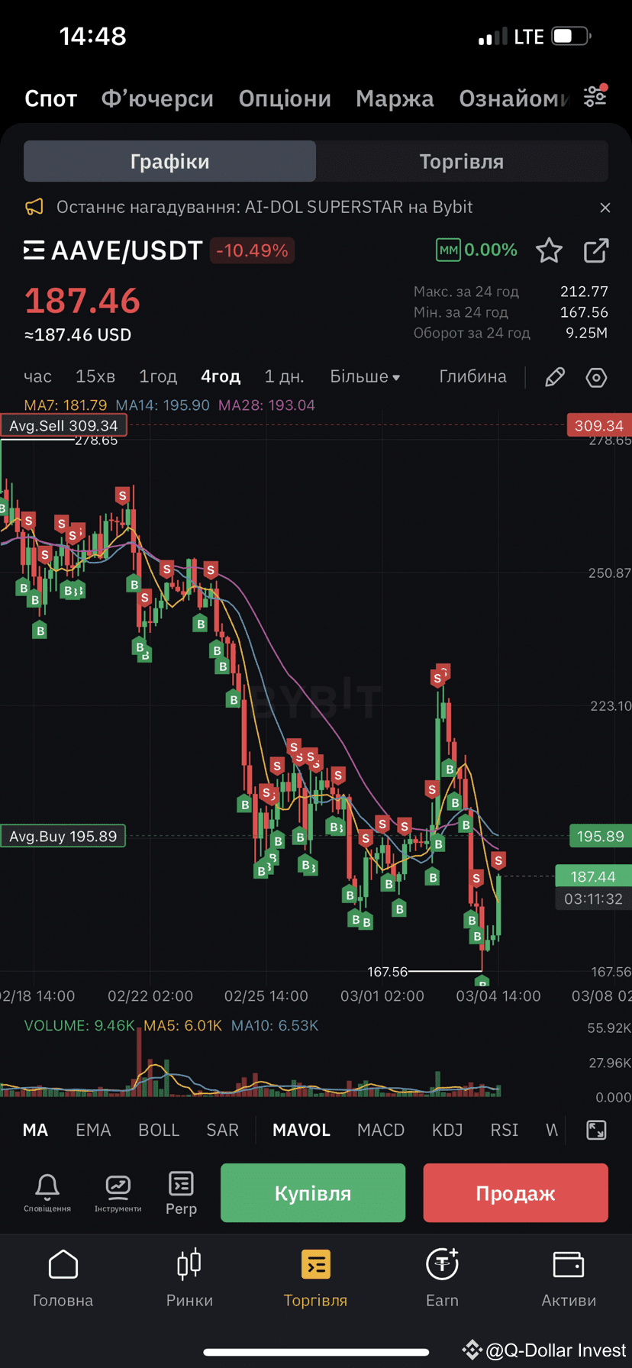Tap the Avg.Buy 195.89 label

pos(63,837)
